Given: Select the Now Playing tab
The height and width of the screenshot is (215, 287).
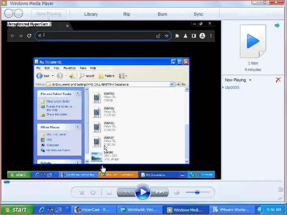Looking at the screenshot, I should 49,14.
